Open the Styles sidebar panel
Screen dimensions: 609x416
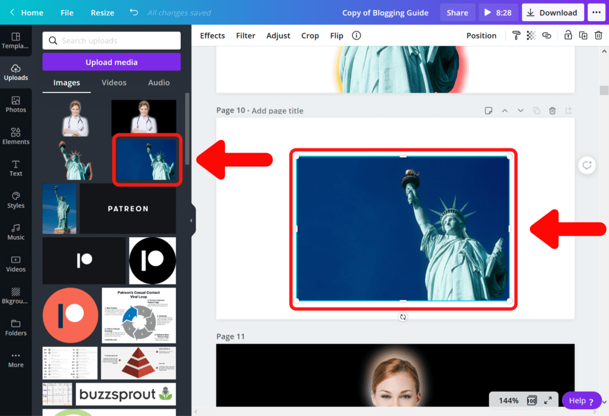[x=16, y=200]
